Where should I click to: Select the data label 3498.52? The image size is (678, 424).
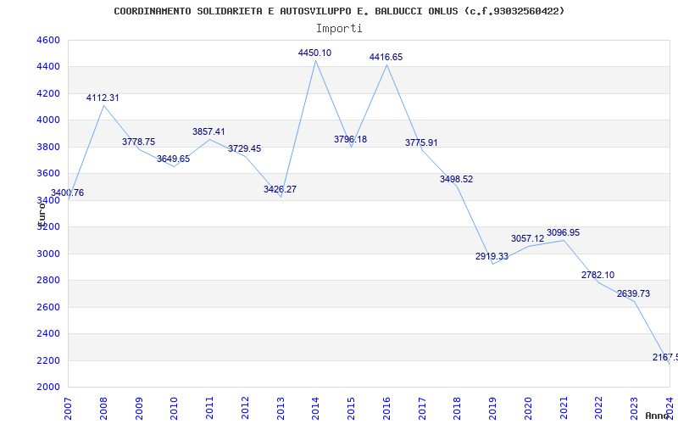[457, 179]
